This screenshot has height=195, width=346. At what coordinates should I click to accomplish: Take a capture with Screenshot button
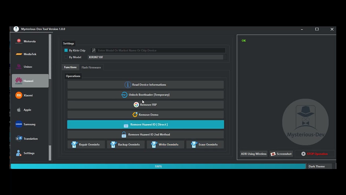point(281,154)
